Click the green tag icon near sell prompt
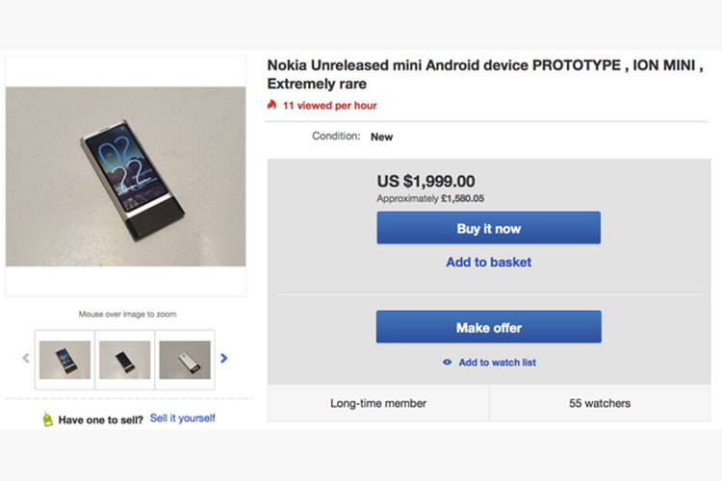The height and width of the screenshot is (481, 722). [x=47, y=419]
